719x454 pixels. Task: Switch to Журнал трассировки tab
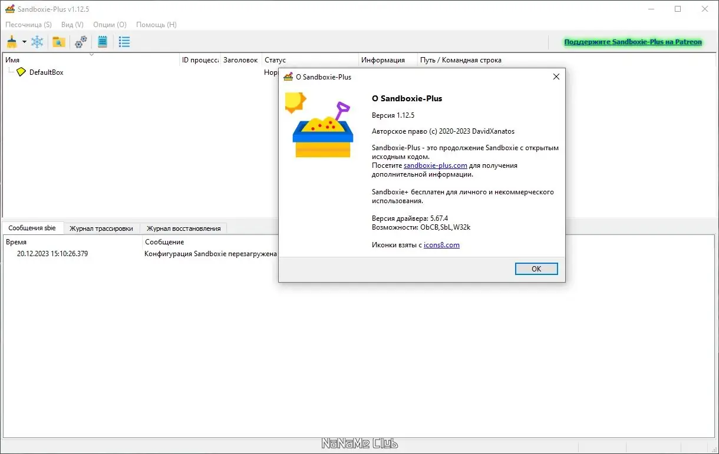(x=101, y=228)
